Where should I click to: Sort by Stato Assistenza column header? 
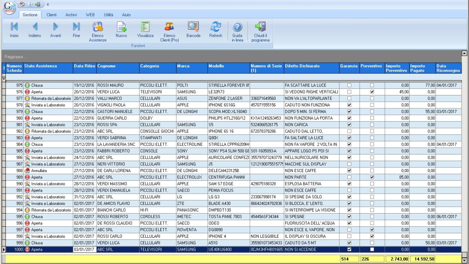48,68
